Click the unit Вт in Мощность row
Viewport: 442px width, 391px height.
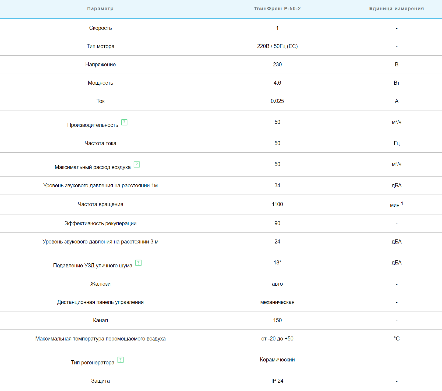click(397, 83)
